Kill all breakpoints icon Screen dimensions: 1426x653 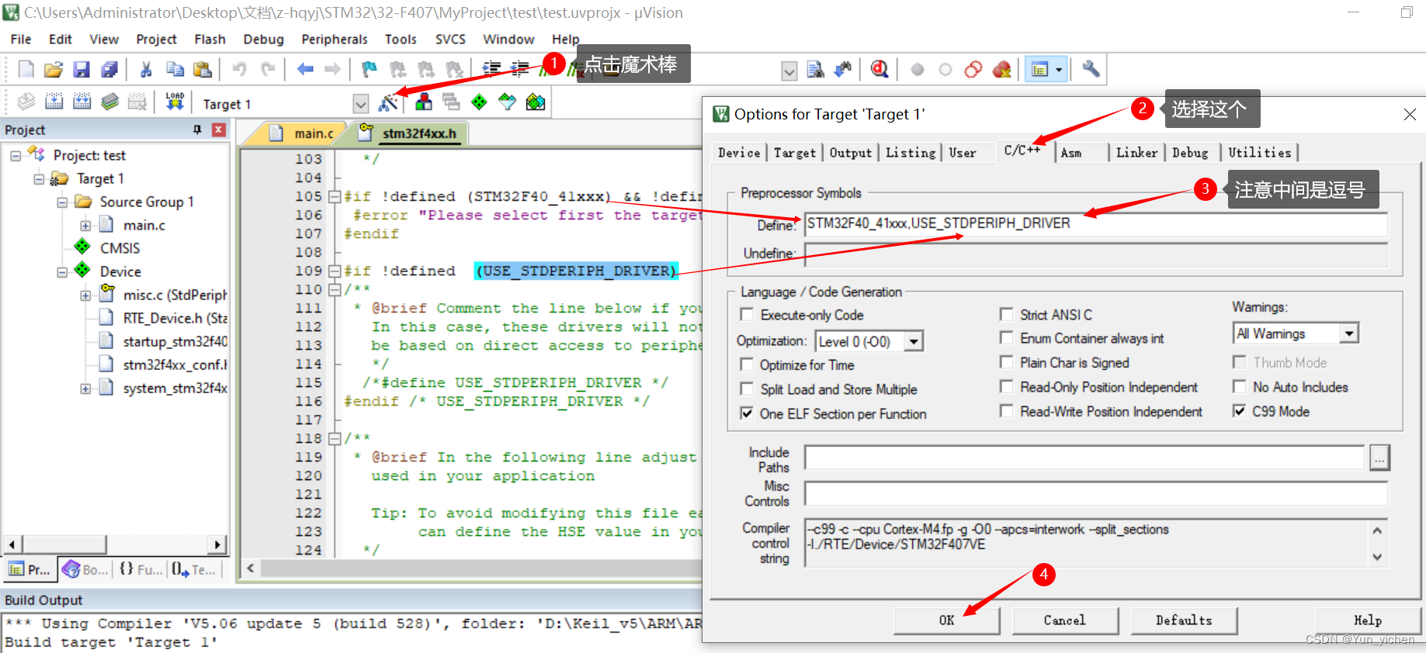tap(1001, 70)
